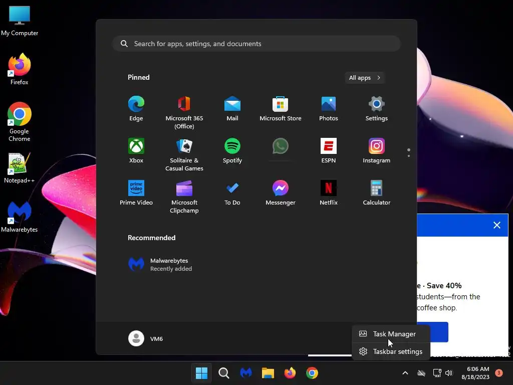Launch the Xbox app

(x=136, y=151)
